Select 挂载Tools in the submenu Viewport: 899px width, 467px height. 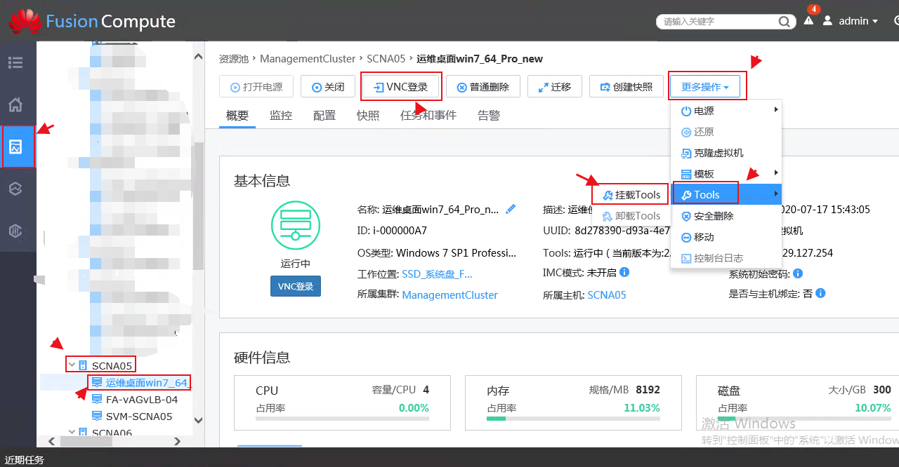coord(631,195)
